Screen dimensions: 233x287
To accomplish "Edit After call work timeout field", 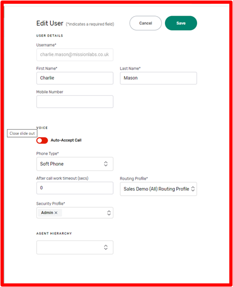I will [75, 188].
